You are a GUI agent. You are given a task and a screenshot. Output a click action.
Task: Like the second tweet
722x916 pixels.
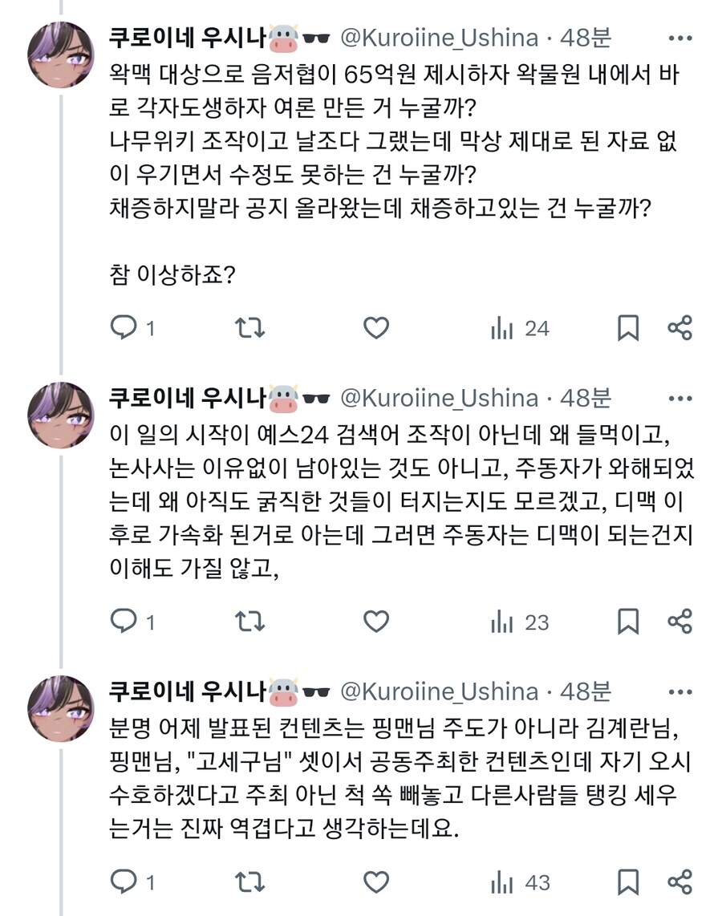375,620
